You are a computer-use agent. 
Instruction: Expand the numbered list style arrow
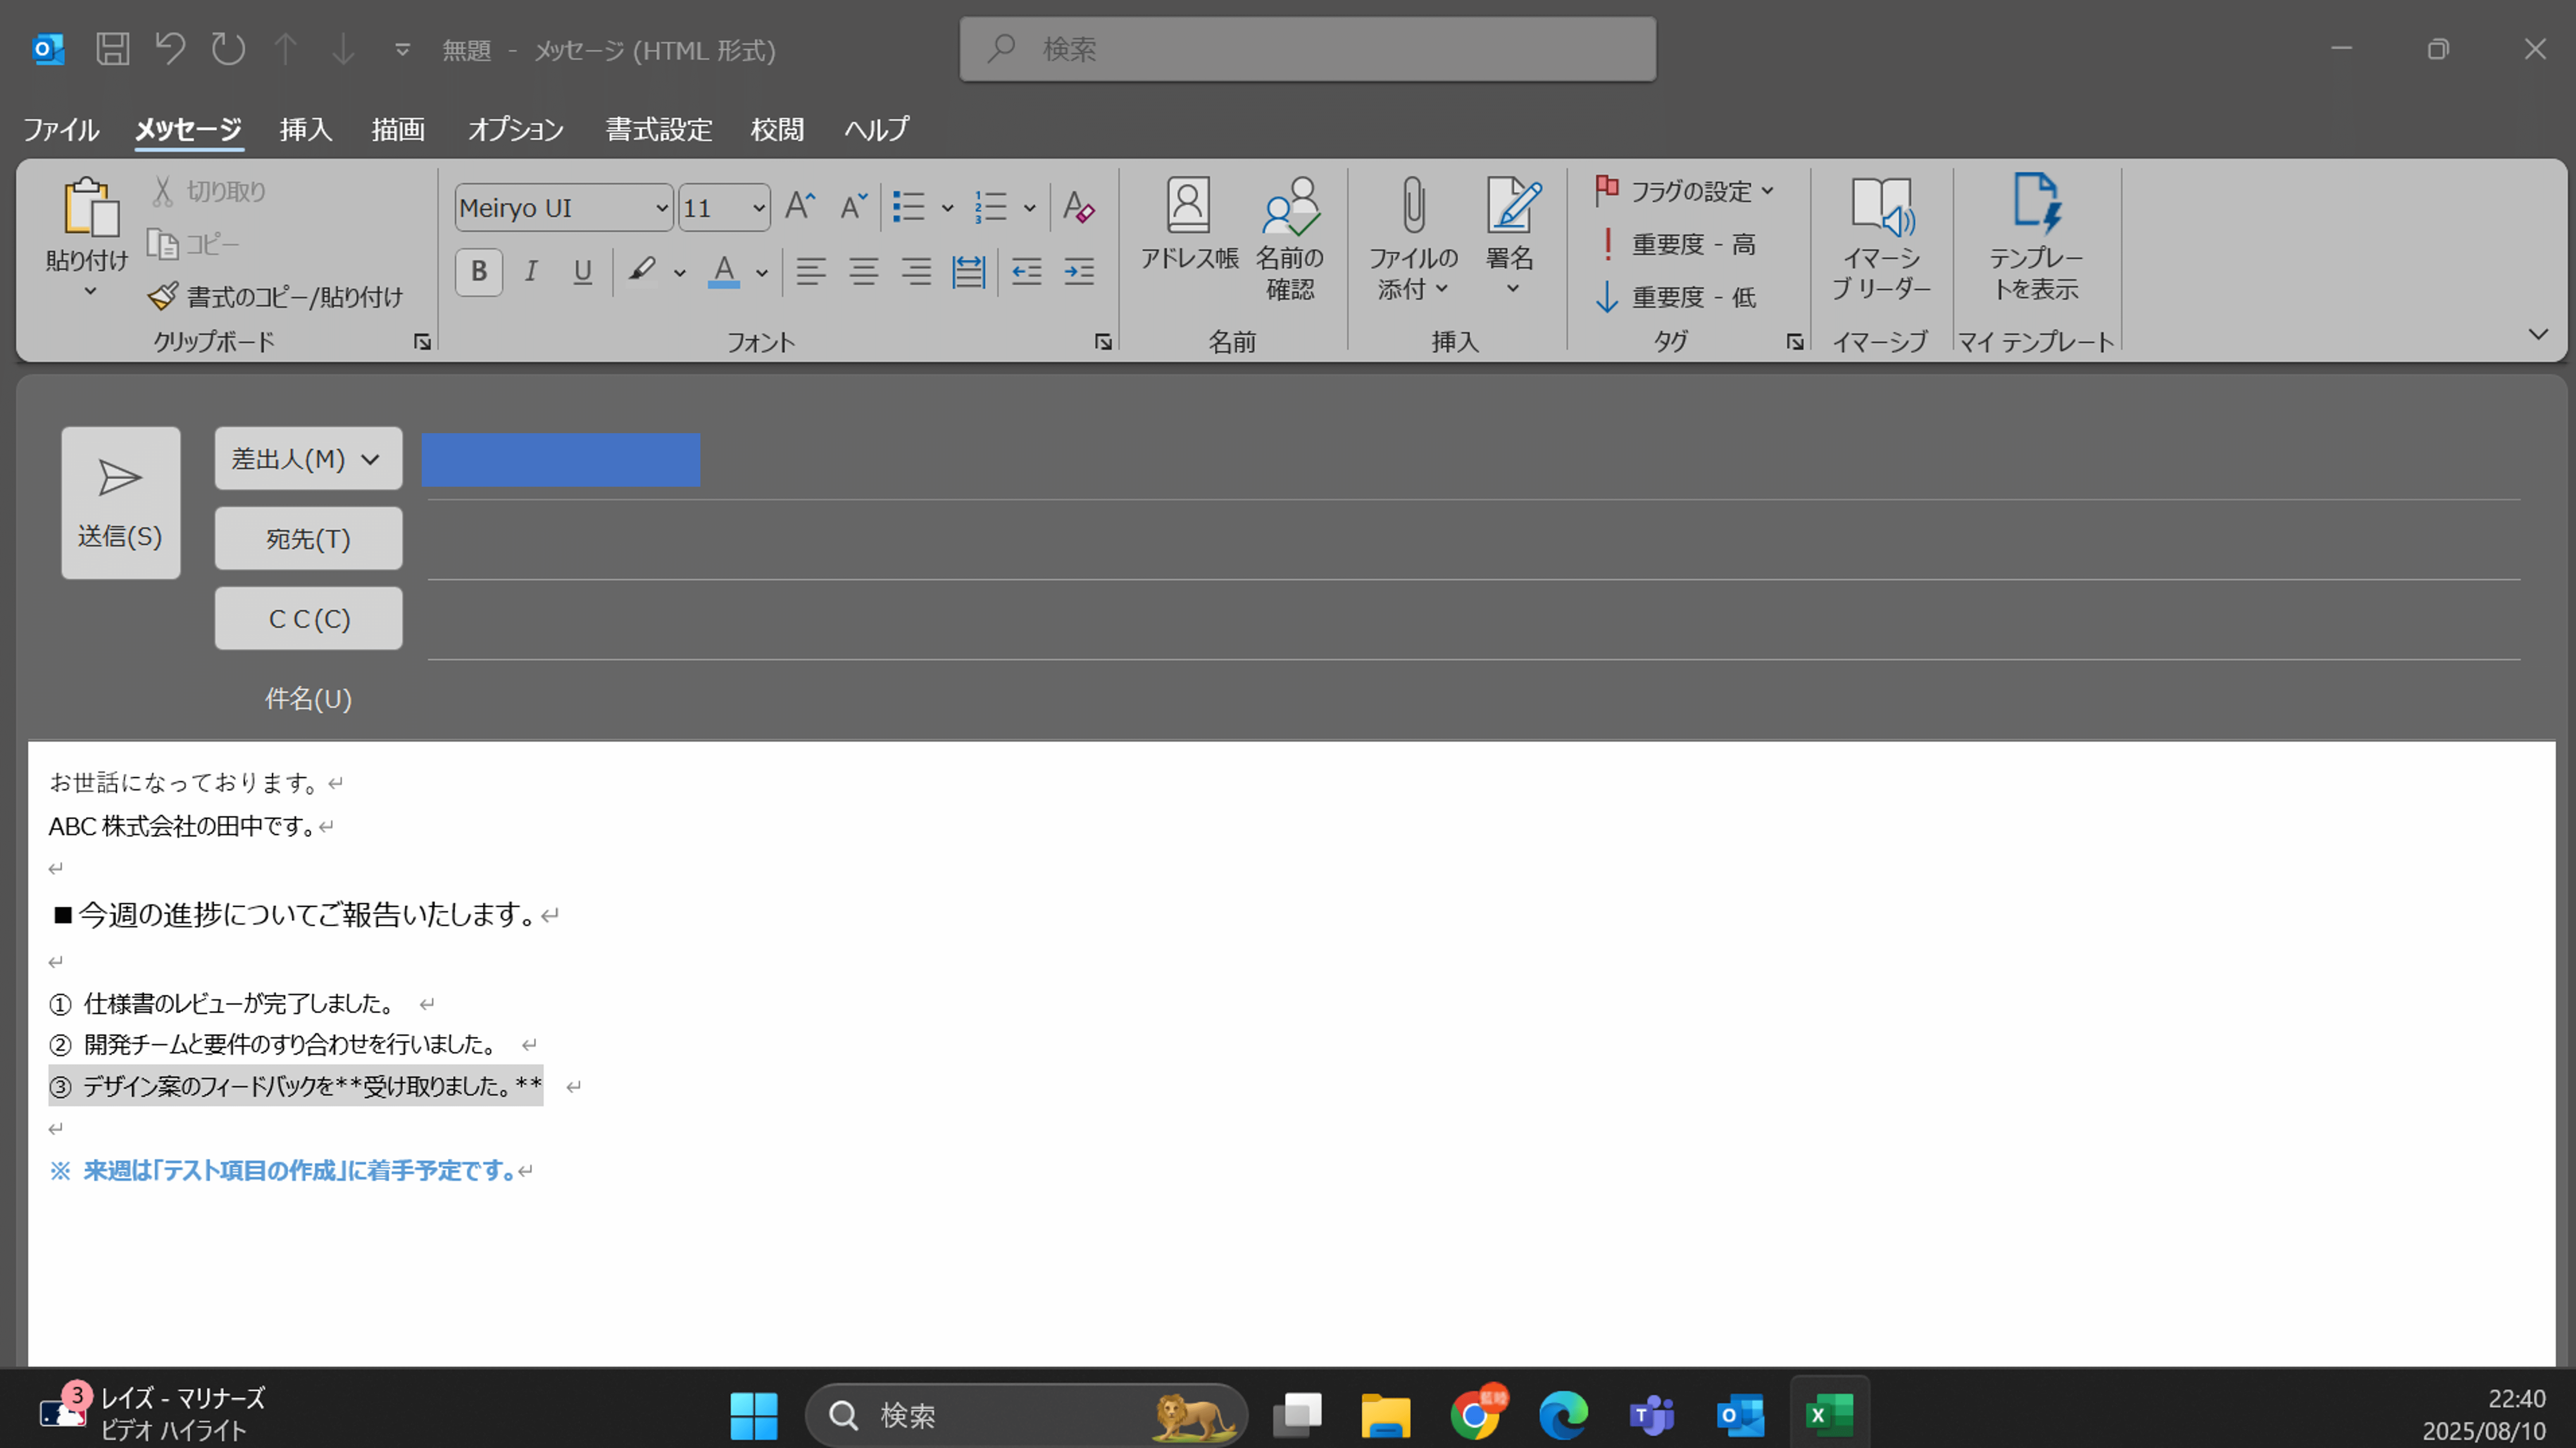tap(1029, 208)
